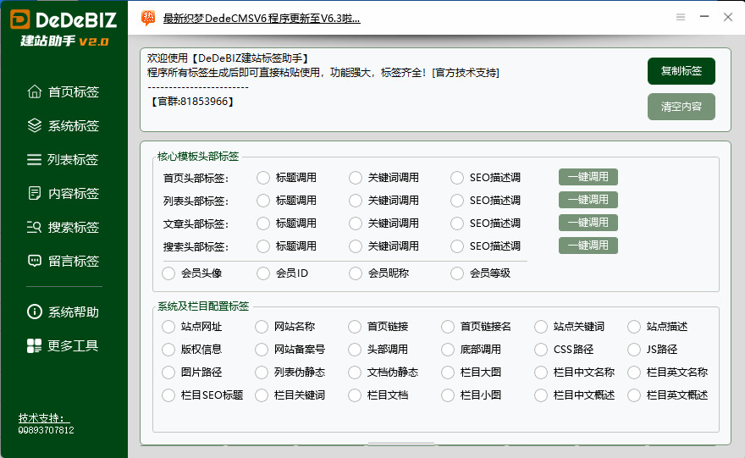Click the grid icon beside 更多工具
Image resolution: width=745 pixels, height=458 pixels.
point(35,345)
